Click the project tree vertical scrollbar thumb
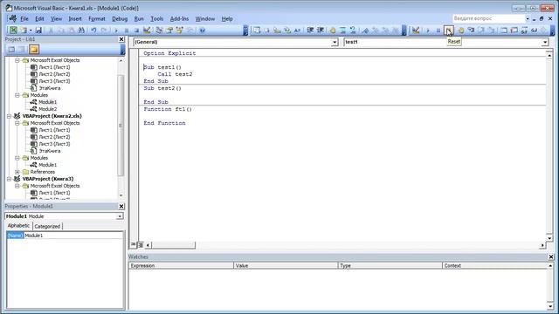559x314 pixels. pos(121,126)
